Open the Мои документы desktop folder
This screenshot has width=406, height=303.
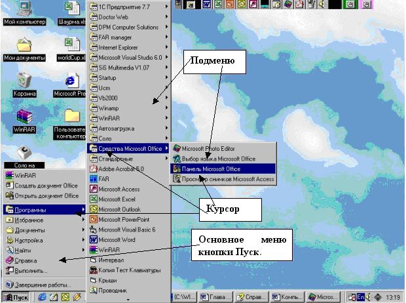click(25, 49)
